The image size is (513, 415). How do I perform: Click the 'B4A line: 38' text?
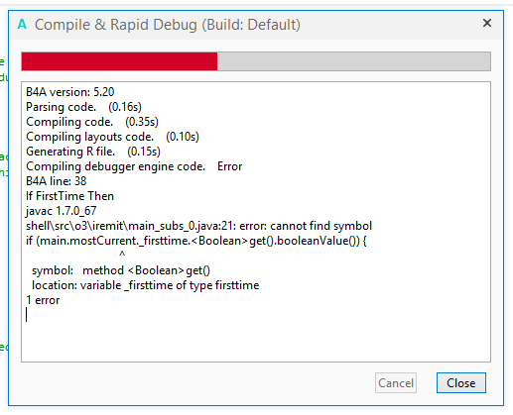pos(57,181)
